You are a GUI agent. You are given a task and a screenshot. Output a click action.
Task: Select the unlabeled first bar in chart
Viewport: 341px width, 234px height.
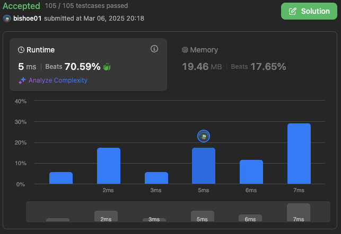[x=61, y=178]
